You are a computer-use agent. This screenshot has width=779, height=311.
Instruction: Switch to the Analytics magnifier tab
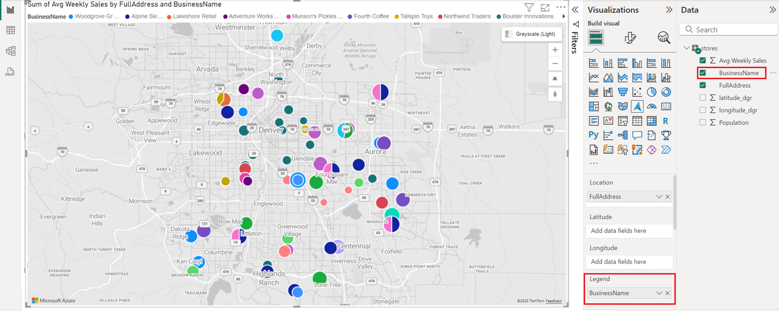[664, 38]
